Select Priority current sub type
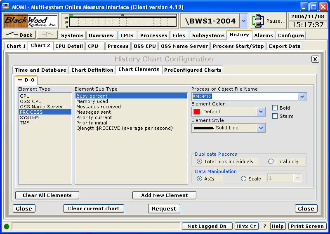Screen dimensions: 330x234 click(131, 117)
